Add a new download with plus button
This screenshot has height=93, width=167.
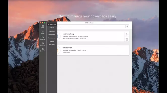[x=127, y=26]
